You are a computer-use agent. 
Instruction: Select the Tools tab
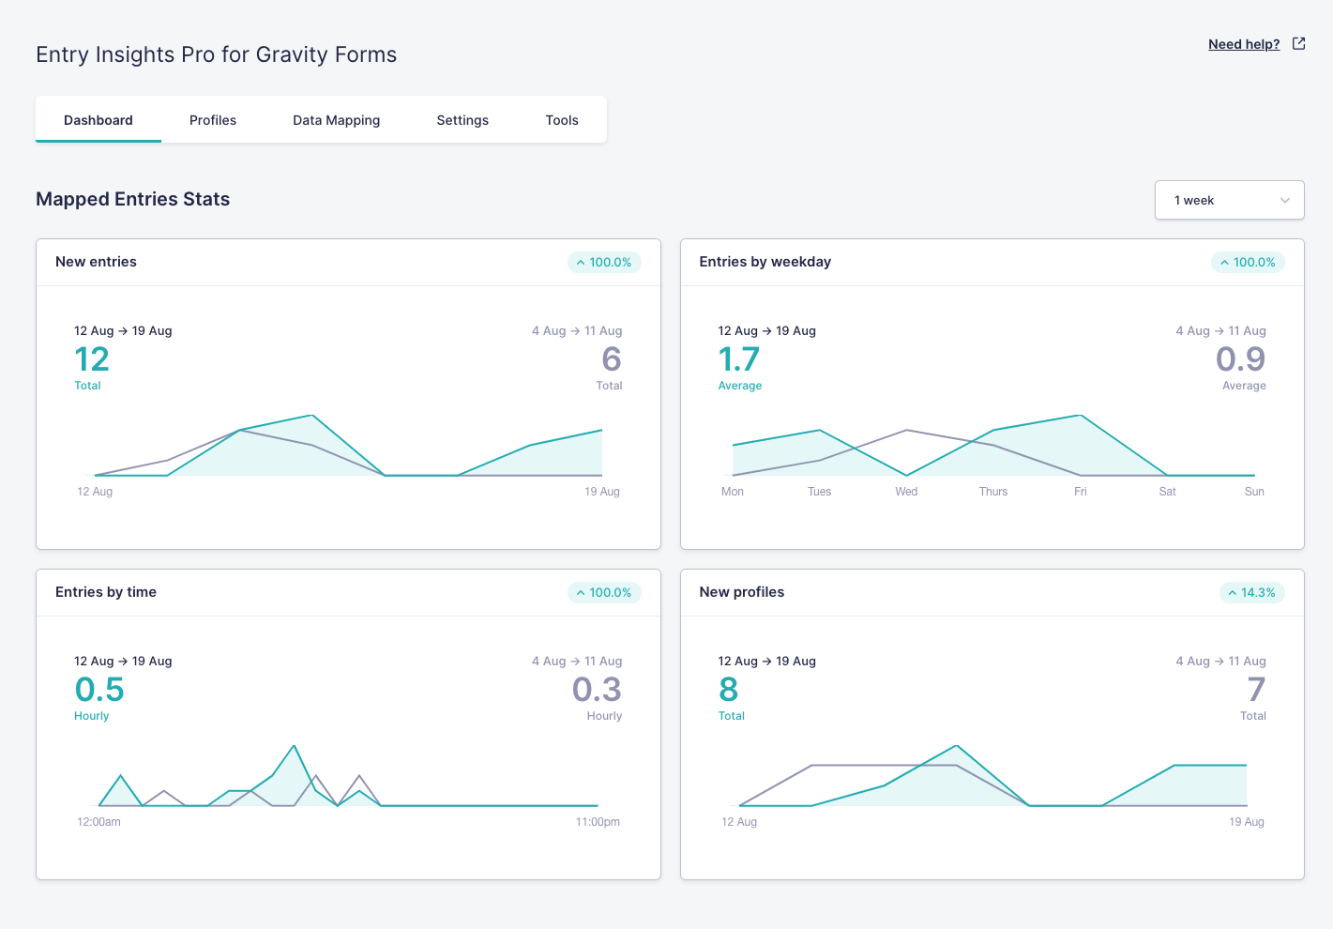(x=562, y=120)
